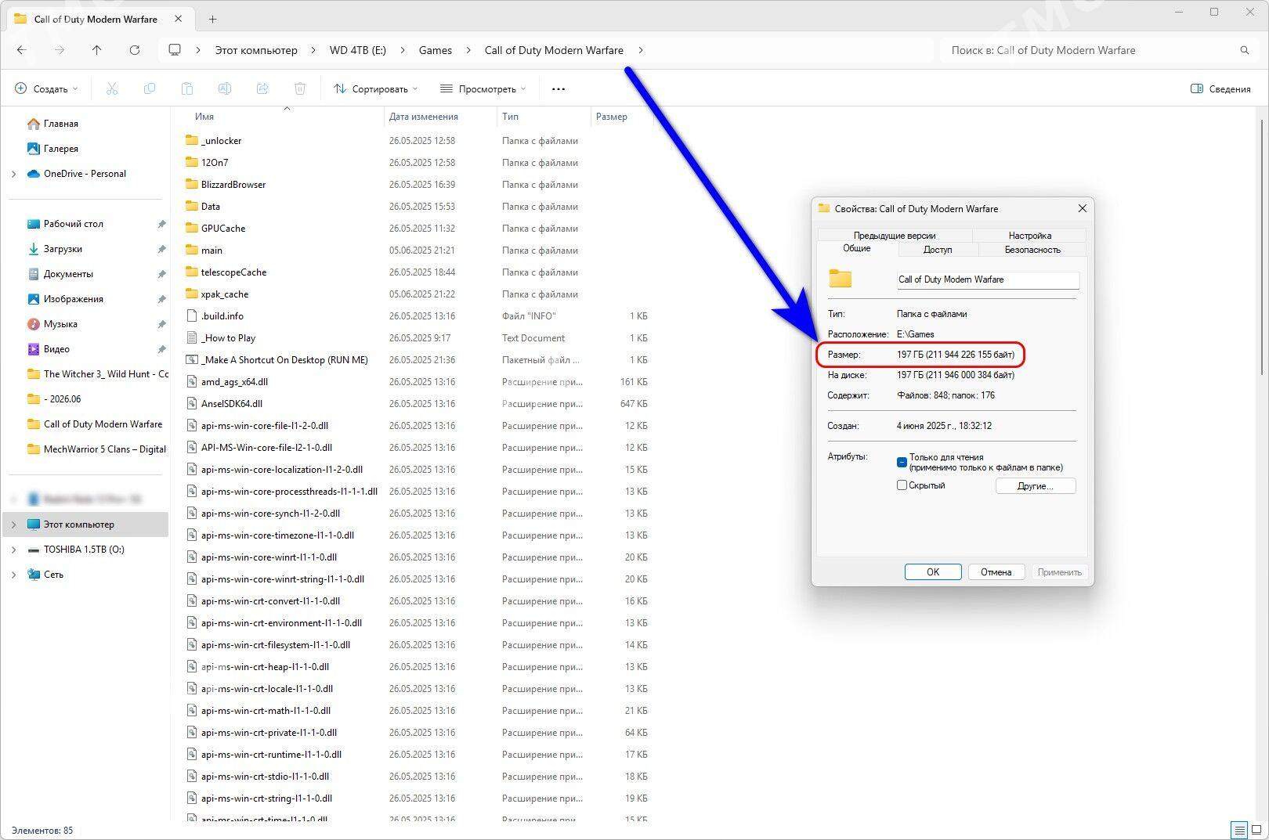Click the Share icon in toolbar
Screen dimensions: 1269x840
[262, 88]
